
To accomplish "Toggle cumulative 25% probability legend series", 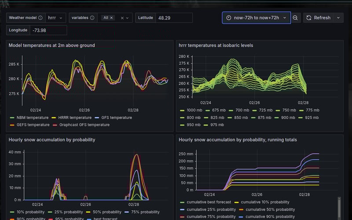I will coord(211,210).
